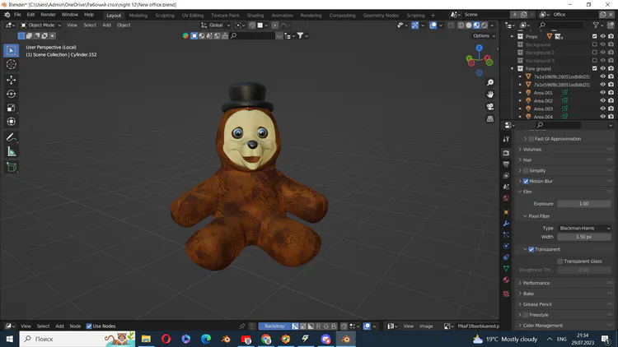618x347 pixels.
Task: Select the Select Box tool
Action: coord(11,51)
